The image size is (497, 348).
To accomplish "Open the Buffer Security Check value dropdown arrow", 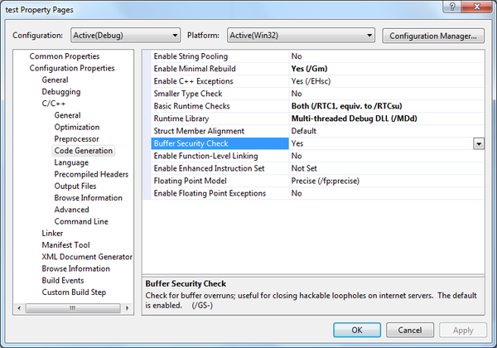I will (x=479, y=143).
